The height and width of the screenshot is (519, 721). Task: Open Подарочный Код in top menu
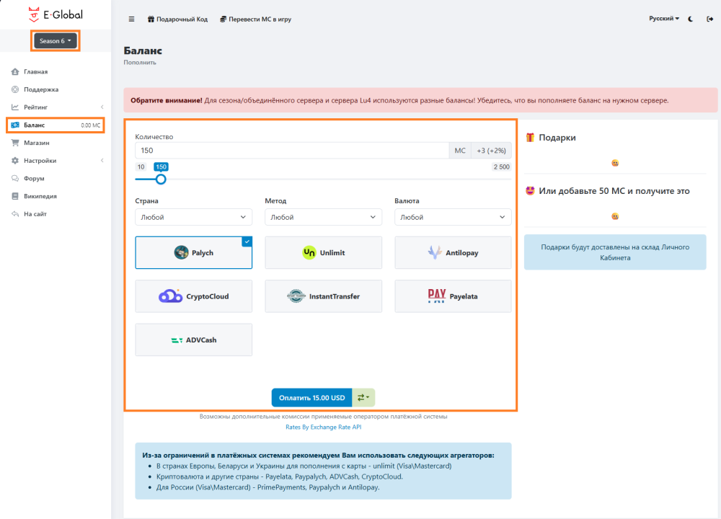[177, 19]
